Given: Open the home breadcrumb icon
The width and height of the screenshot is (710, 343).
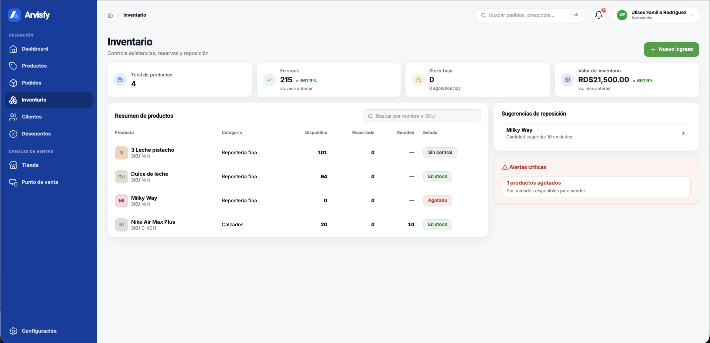Looking at the screenshot, I should pyautogui.click(x=110, y=15).
